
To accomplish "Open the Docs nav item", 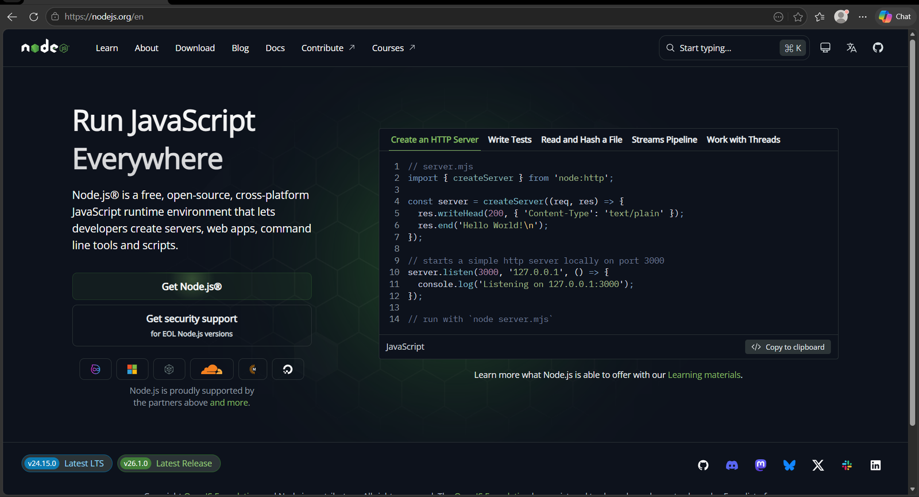I will pos(275,48).
